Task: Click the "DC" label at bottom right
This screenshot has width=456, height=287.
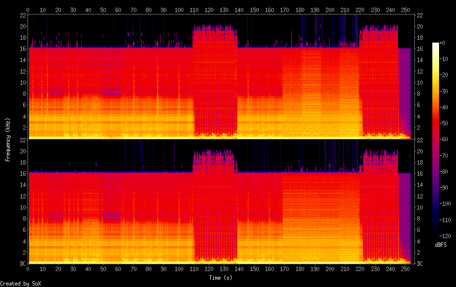Action: [420, 264]
